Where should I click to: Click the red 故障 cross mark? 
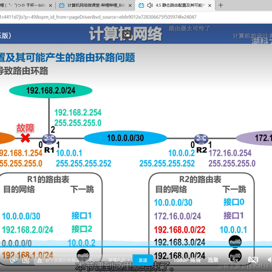pyautogui.click(x=25, y=138)
